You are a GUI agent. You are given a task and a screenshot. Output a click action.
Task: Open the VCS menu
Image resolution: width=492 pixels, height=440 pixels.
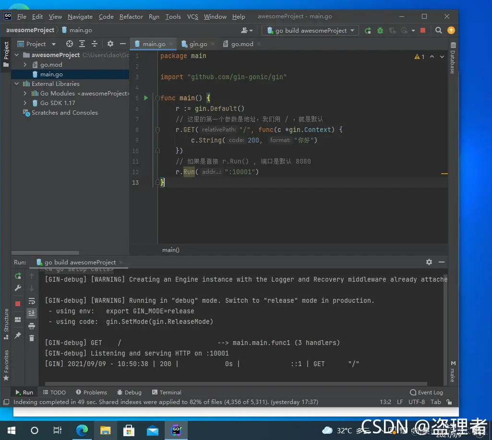pyautogui.click(x=192, y=17)
